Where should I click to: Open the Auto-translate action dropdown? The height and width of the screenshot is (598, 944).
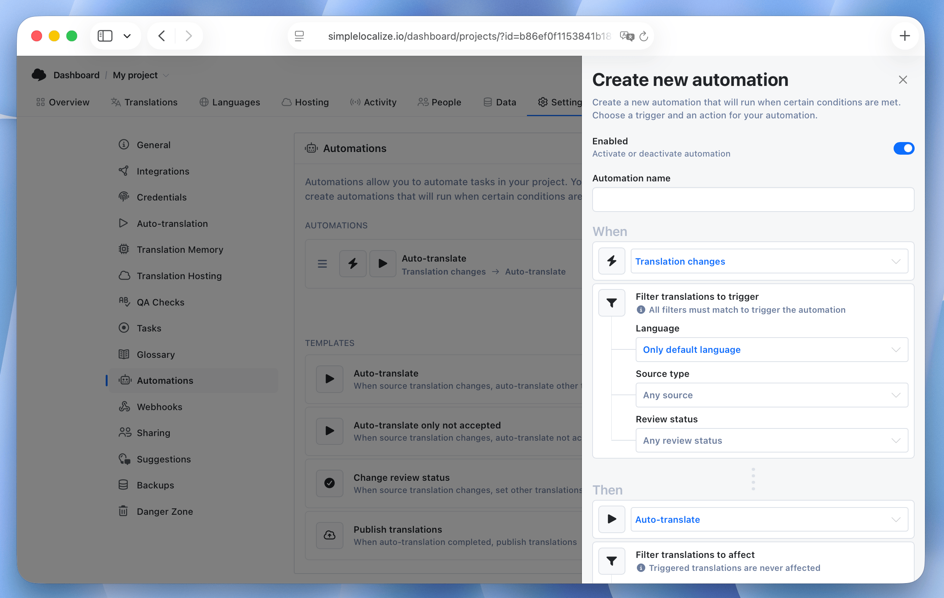[x=769, y=519]
